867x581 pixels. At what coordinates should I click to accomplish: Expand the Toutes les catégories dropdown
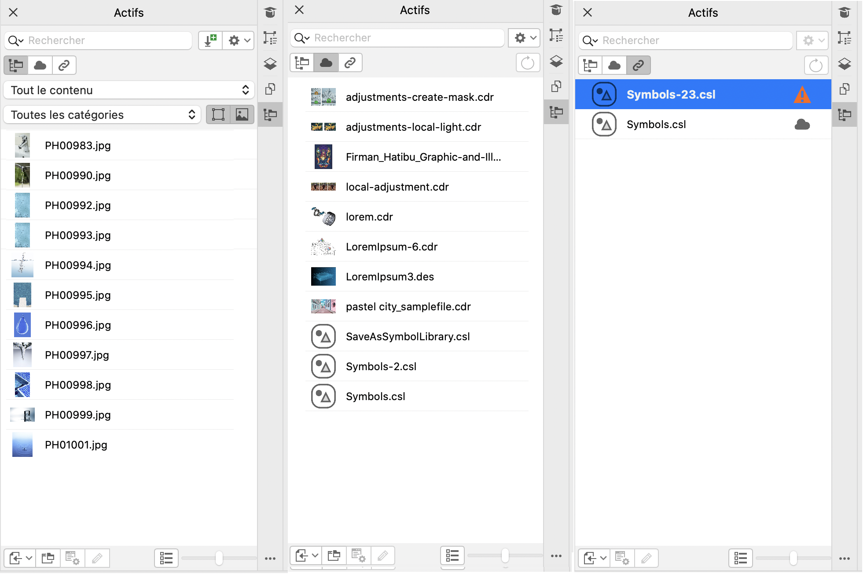click(103, 115)
